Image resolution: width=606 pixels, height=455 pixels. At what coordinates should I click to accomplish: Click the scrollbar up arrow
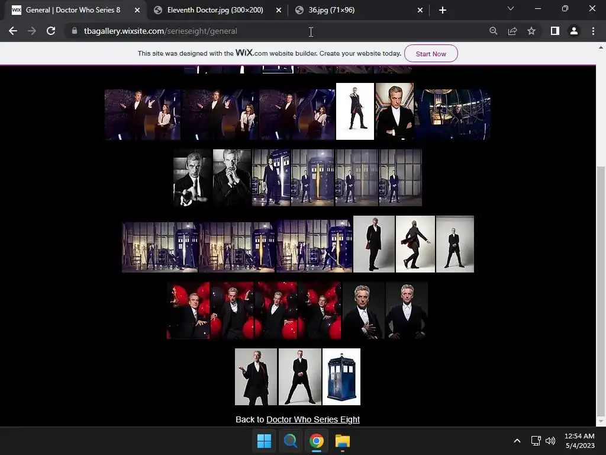(x=601, y=47)
